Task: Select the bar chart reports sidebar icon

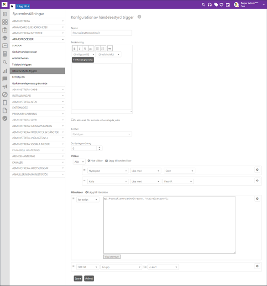Action: point(5,71)
